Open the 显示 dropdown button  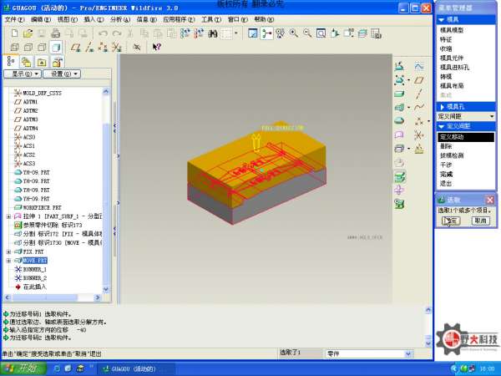coord(23,74)
